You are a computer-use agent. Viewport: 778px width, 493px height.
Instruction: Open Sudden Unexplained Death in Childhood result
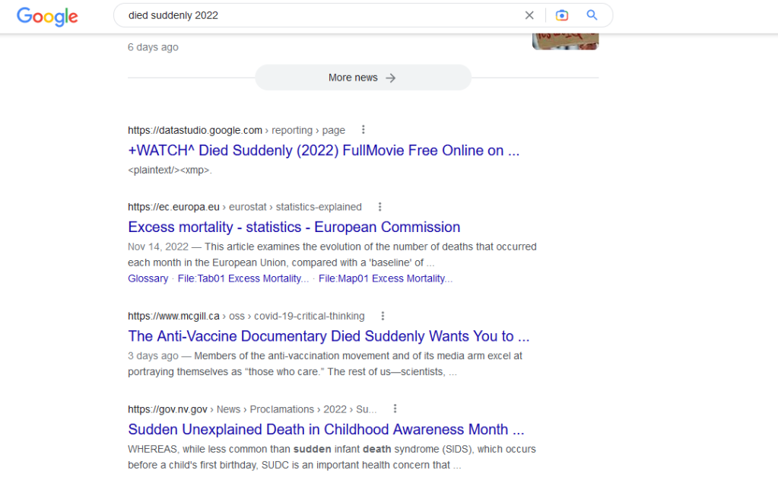click(x=325, y=429)
